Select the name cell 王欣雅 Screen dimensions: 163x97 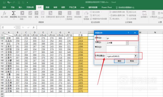click(x=9, y=91)
